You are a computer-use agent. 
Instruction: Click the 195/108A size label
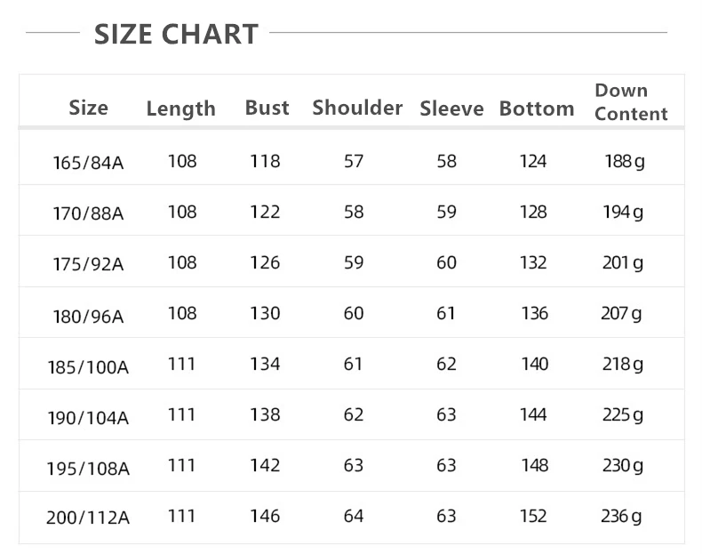(x=88, y=469)
